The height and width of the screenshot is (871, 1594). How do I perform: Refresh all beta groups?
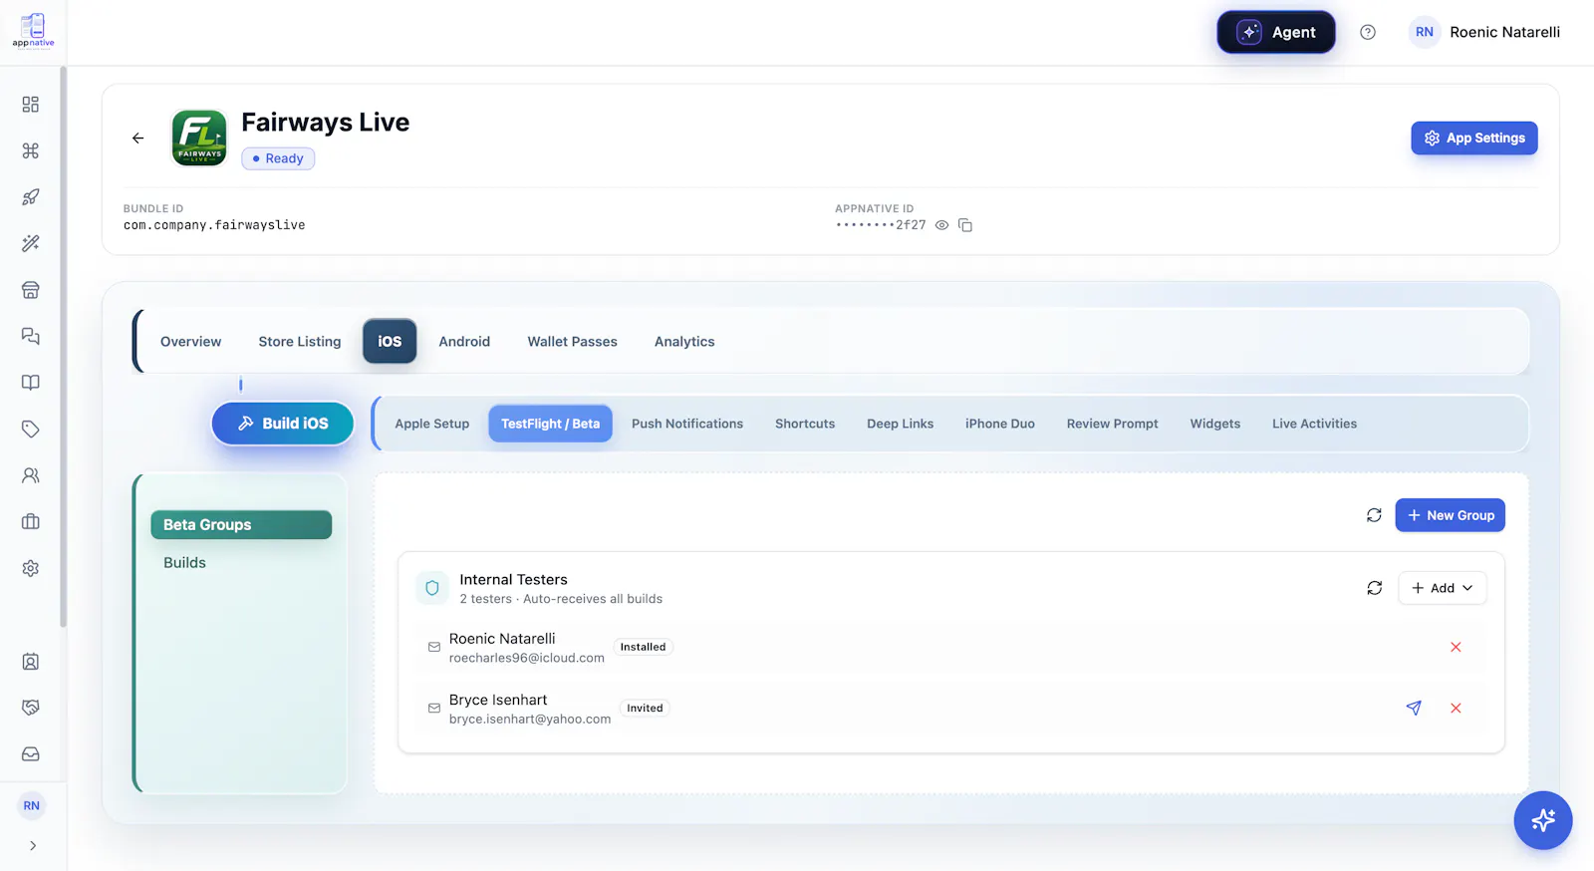click(1374, 515)
